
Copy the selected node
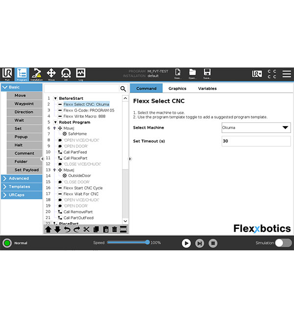[96, 229]
